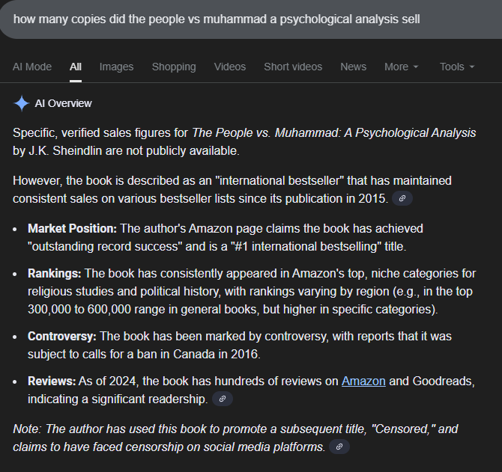Viewport: 502px width, 472px height.
Task: Switch to the Images tab
Action: click(x=116, y=67)
